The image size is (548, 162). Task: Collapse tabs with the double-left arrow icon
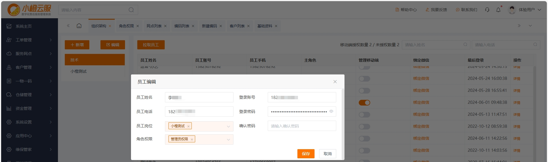point(68,26)
